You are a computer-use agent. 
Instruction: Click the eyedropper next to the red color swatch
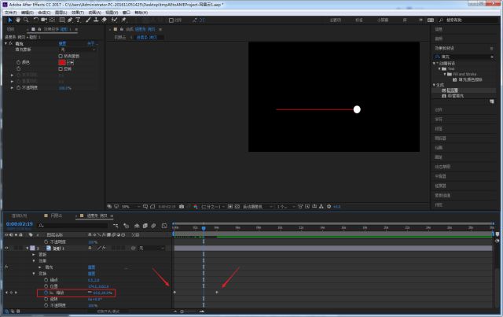[x=70, y=62]
